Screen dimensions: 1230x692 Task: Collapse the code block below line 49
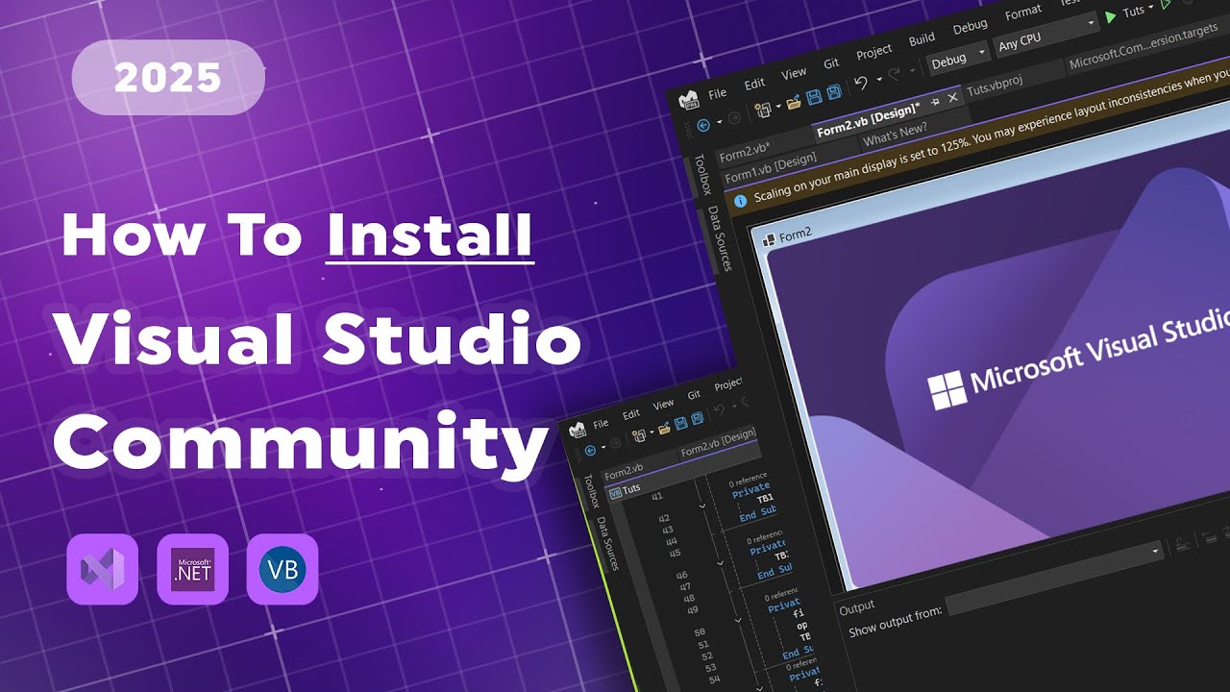pos(736,620)
